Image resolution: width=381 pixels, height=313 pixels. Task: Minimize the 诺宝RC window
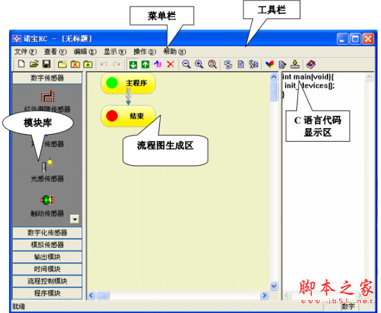343,39
